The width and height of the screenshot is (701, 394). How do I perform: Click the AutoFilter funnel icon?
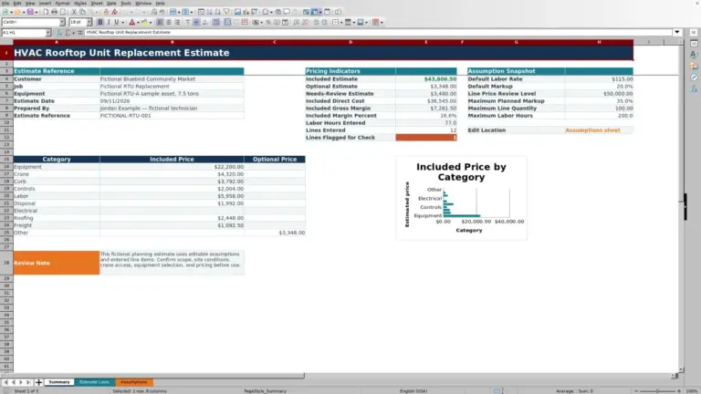[226, 12]
